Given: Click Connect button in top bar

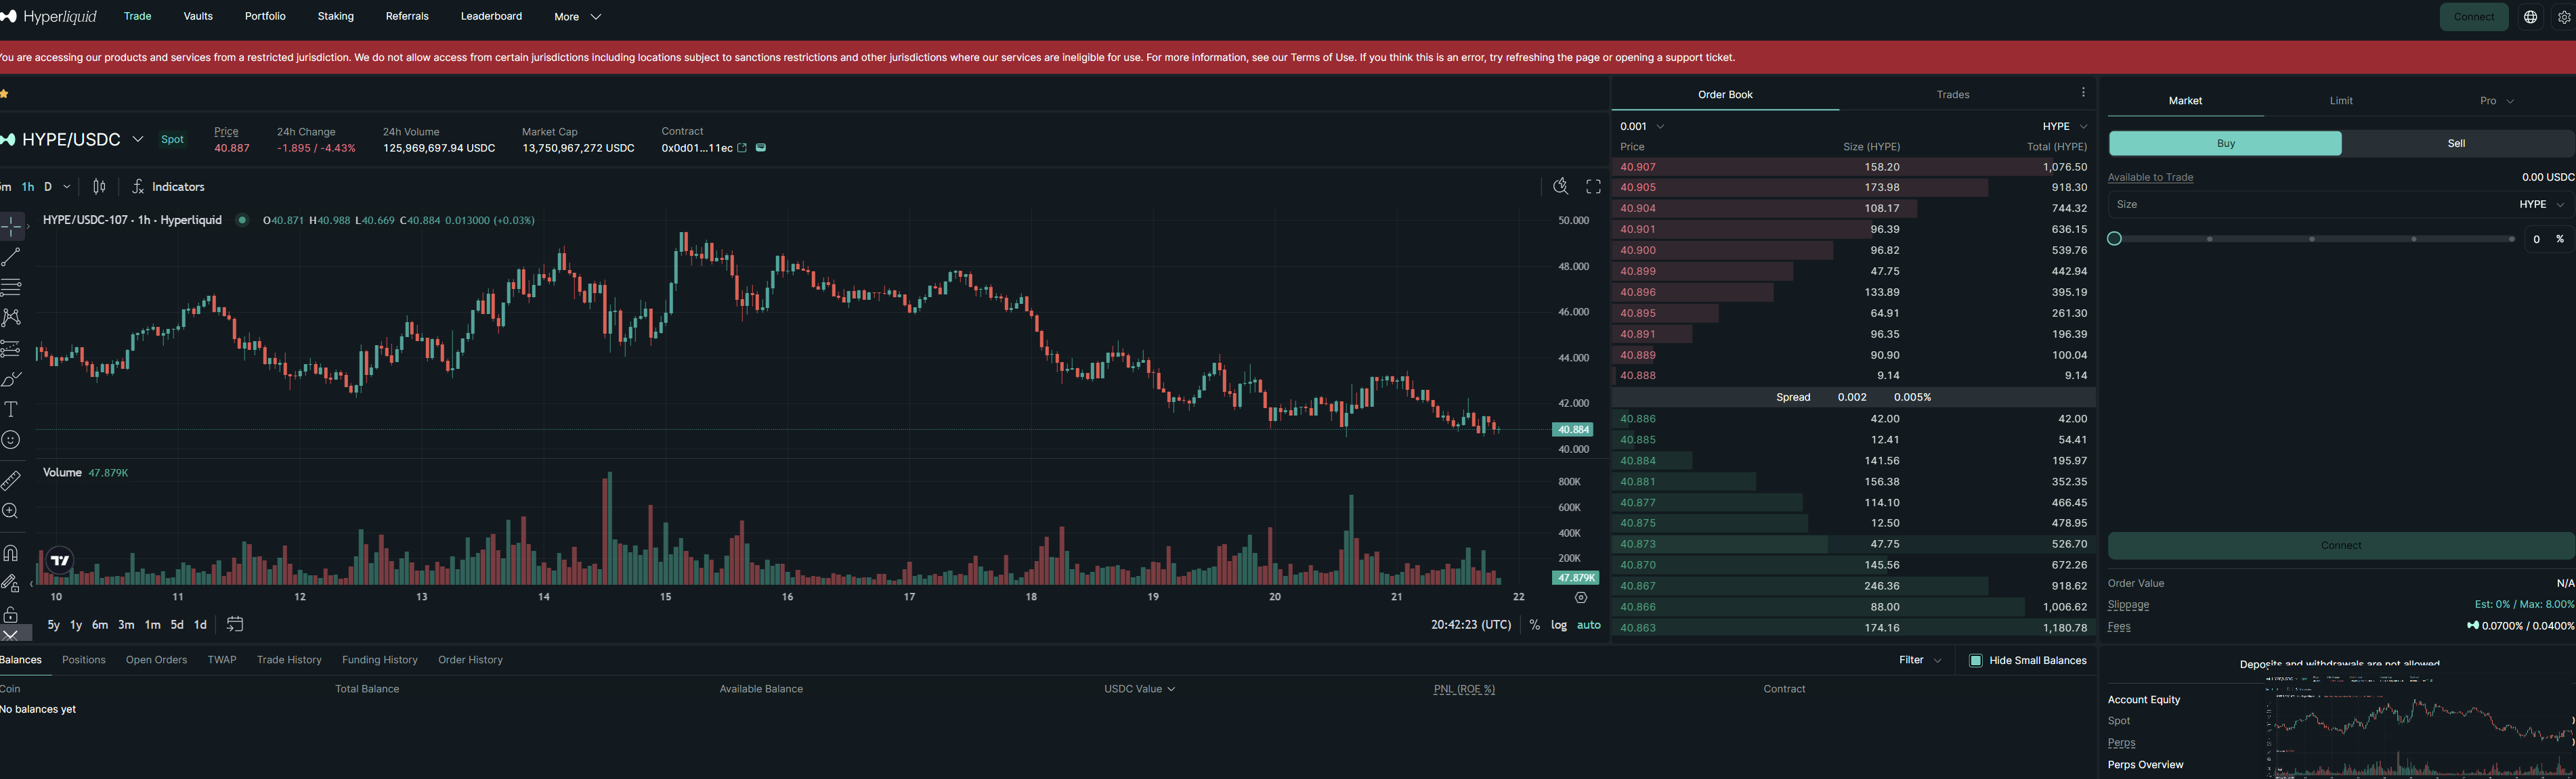Looking at the screenshot, I should pyautogui.click(x=2473, y=17).
